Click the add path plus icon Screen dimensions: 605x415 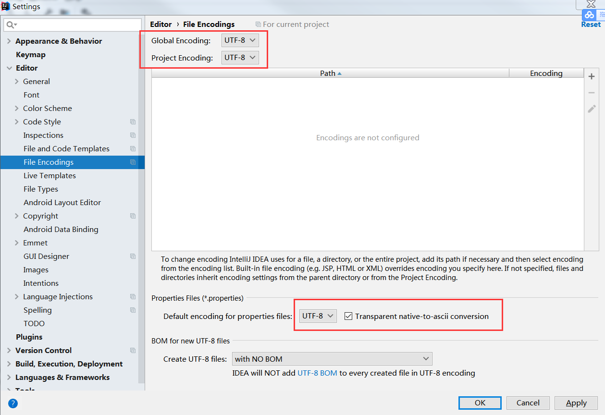click(592, 76)
